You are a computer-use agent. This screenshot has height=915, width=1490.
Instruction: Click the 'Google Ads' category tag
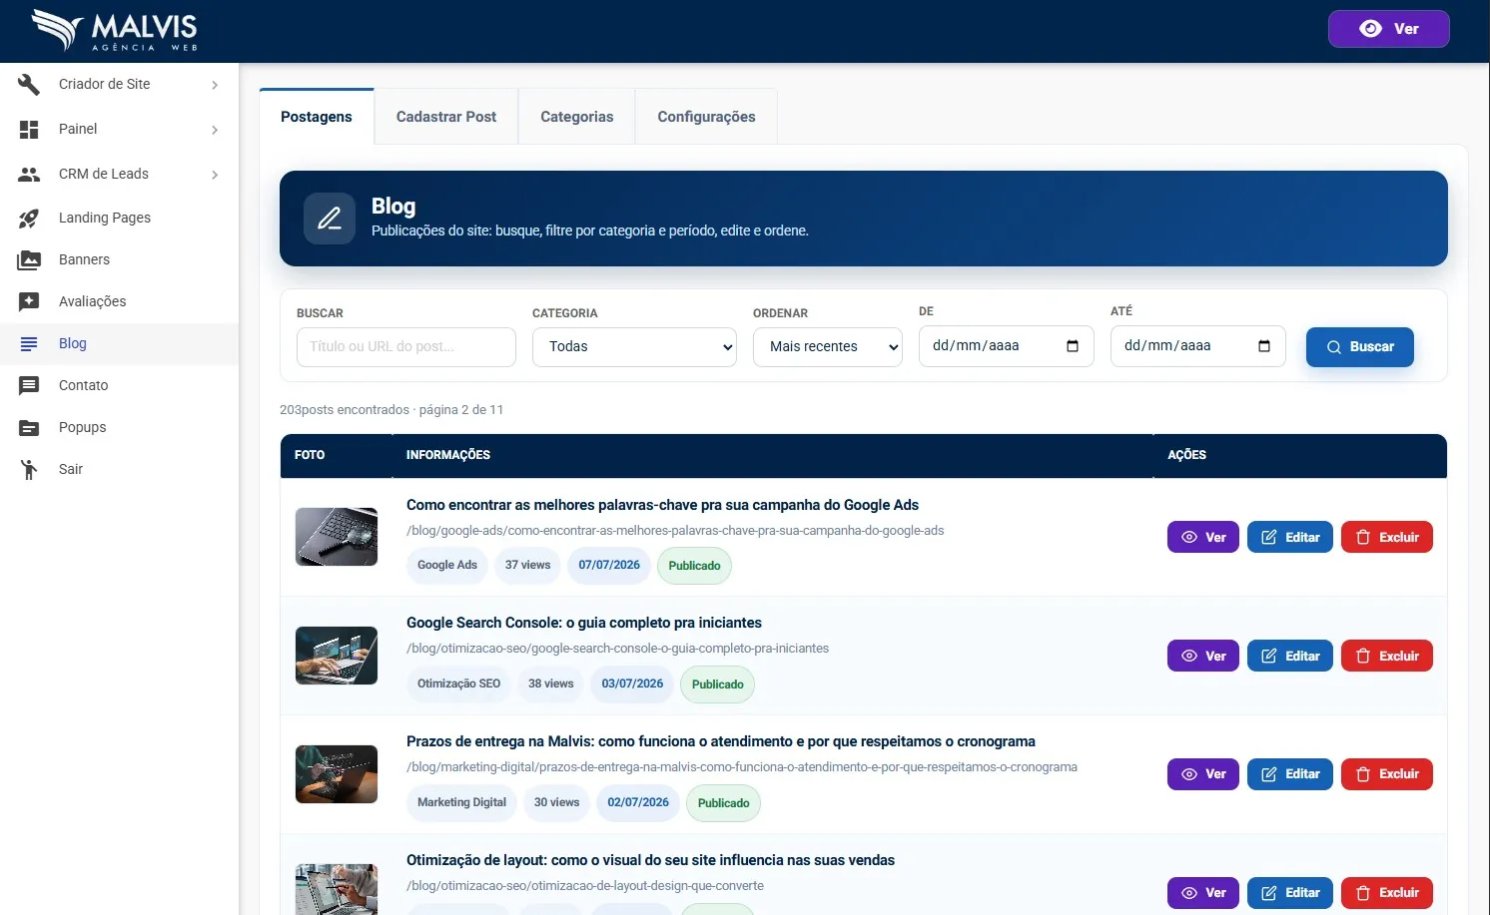(x=447, y=566)
